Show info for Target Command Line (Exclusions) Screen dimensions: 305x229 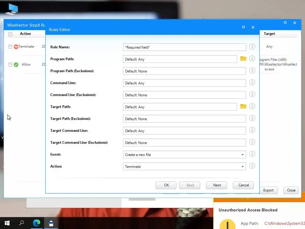pos(252,142)
